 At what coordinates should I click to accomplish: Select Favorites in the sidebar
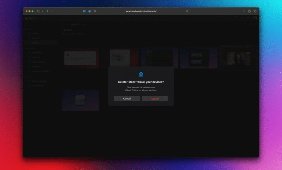(37, 38)
